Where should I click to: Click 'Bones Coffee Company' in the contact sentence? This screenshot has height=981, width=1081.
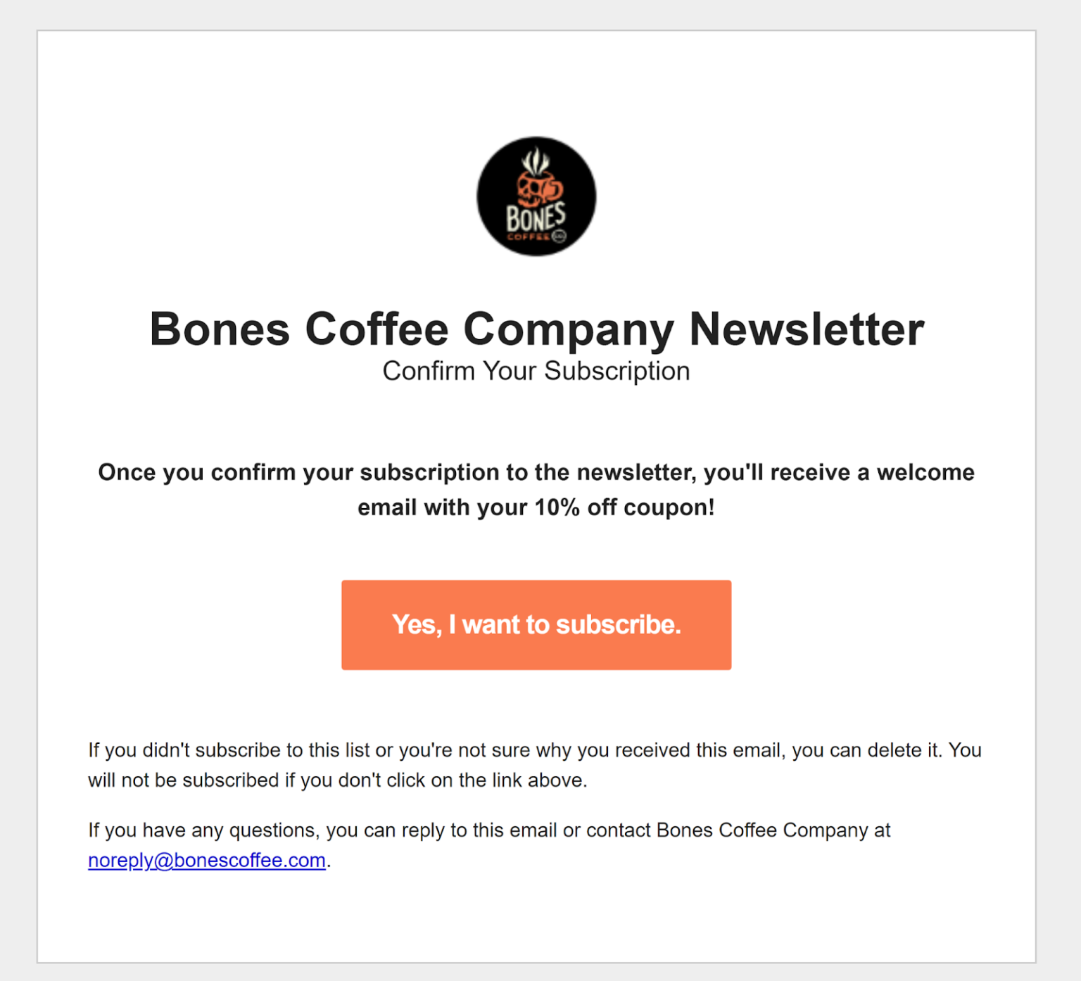(x=762, y=831)
